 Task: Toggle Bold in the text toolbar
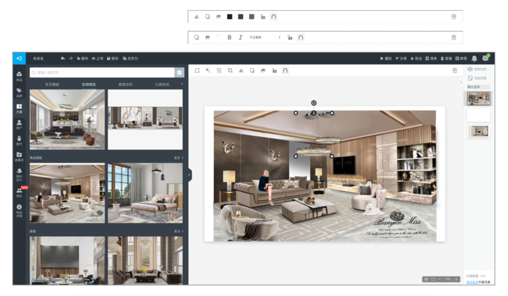click(230, 38)
